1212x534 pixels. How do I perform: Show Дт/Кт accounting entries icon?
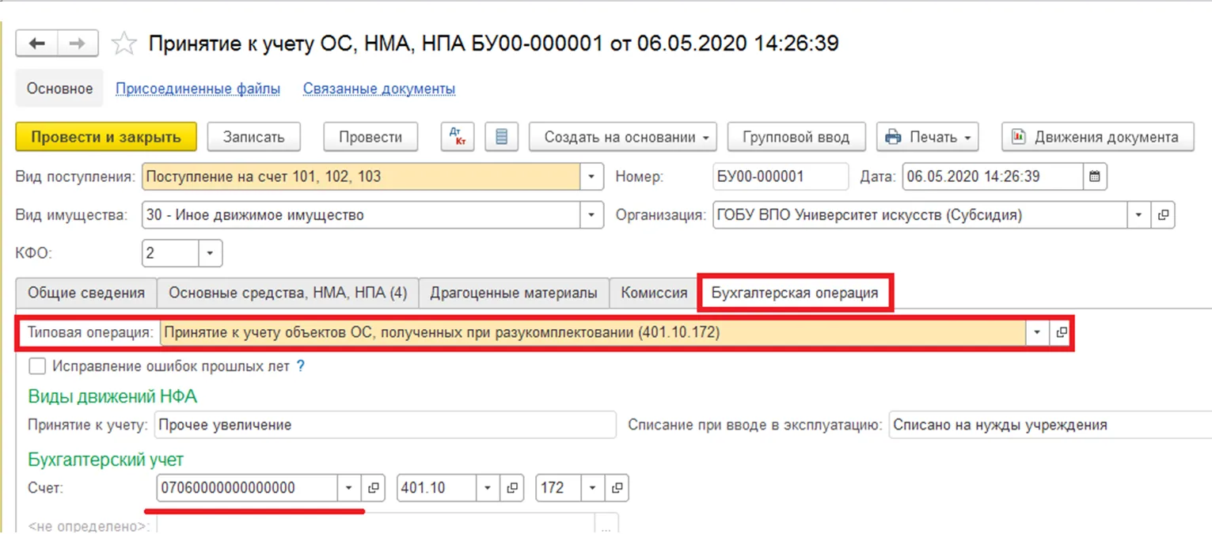click(456, 137)
